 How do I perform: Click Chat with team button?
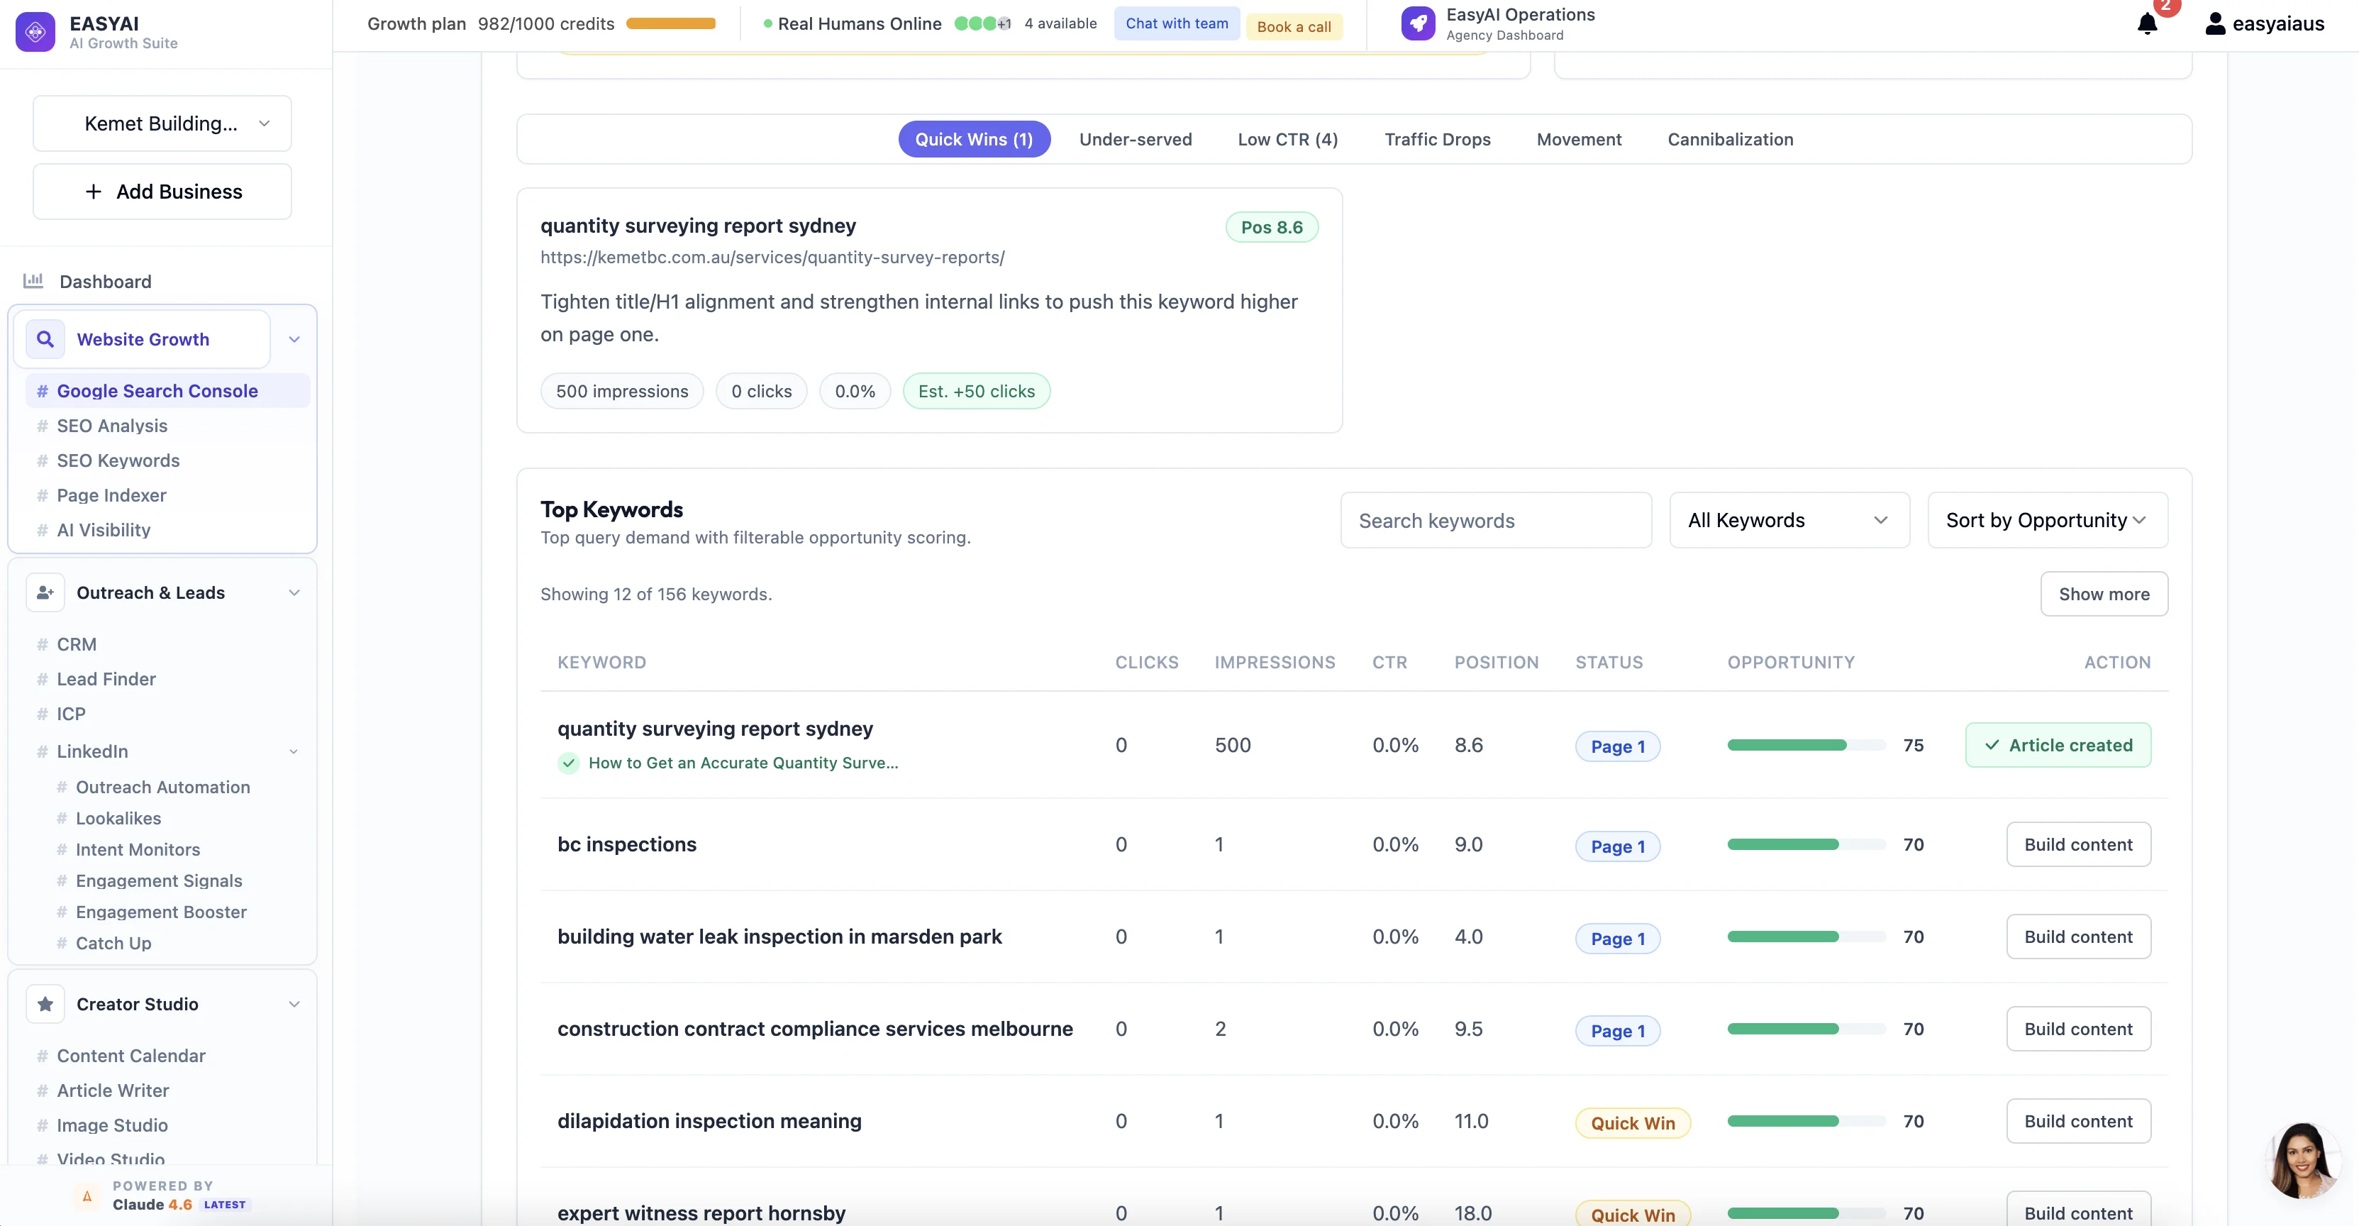pyautogui.click(x=1176, y=24)
